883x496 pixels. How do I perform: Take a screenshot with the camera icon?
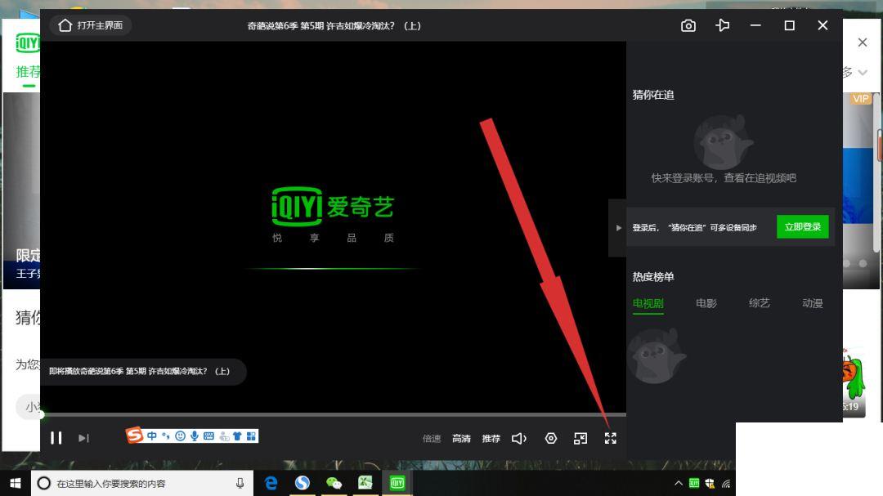pos(688,26)
